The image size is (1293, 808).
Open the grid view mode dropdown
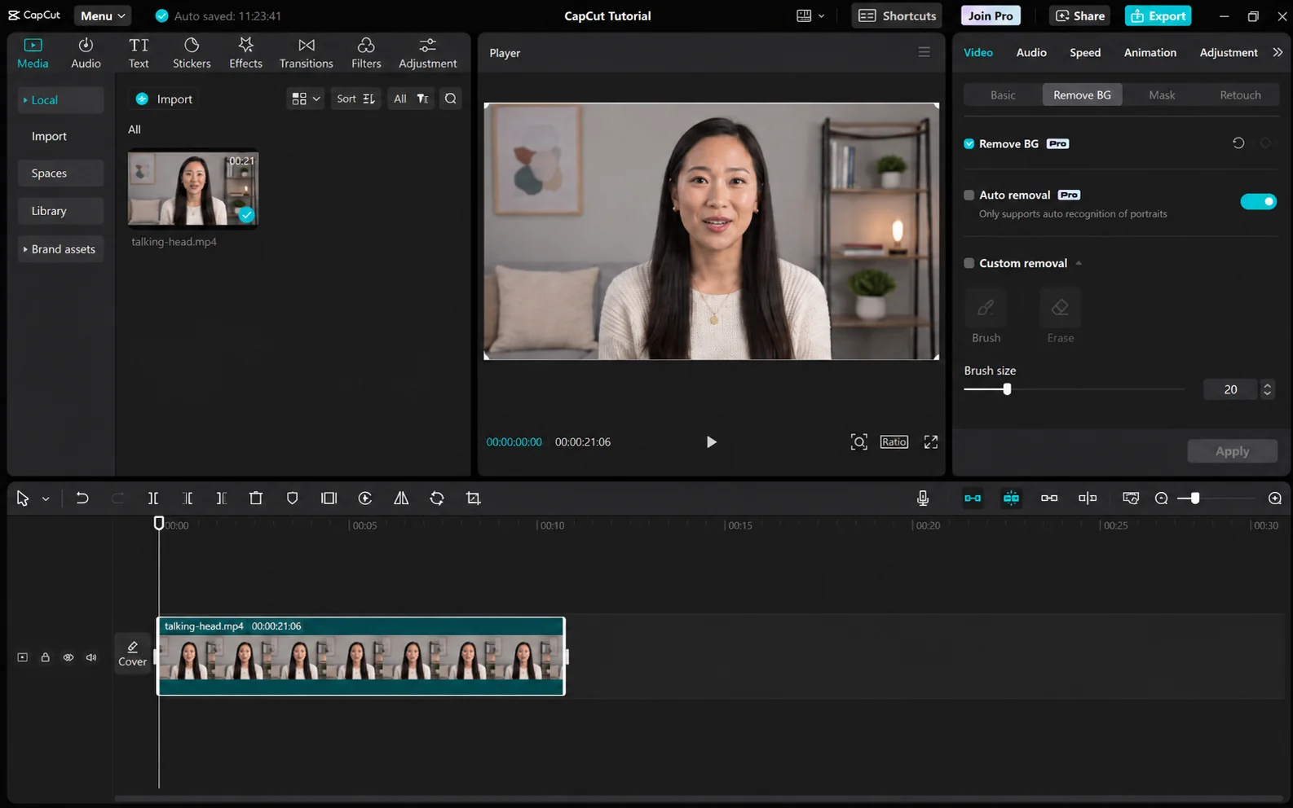click(x=306, y=99)
